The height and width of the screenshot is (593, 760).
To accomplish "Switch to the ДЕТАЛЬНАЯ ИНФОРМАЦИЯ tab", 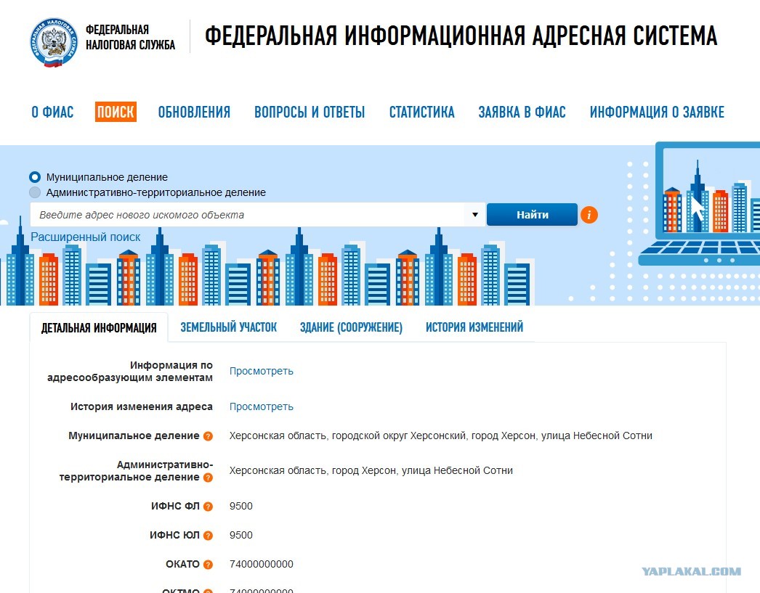I will coord(99,328).
